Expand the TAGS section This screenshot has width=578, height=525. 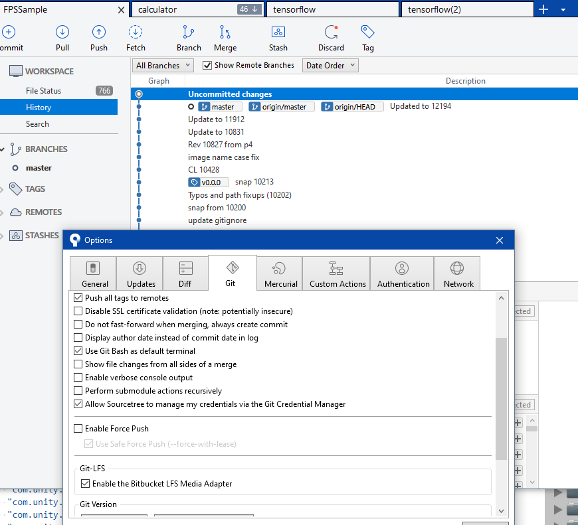click(2, 190)
